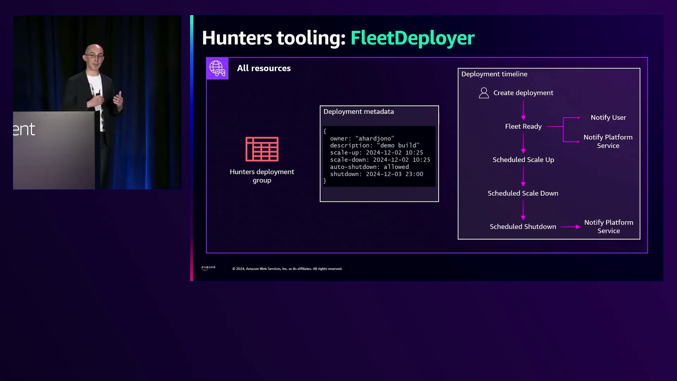The width and height of the screenshot is (677, 381).
Task: Click the FleetDeployer green title text
Action: (412, 38)
